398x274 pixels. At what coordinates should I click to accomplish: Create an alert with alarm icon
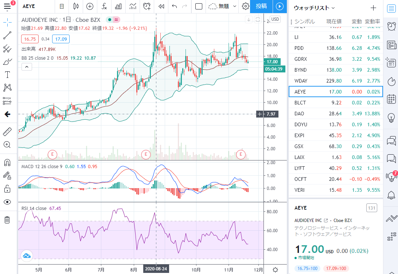coord(147,6)
